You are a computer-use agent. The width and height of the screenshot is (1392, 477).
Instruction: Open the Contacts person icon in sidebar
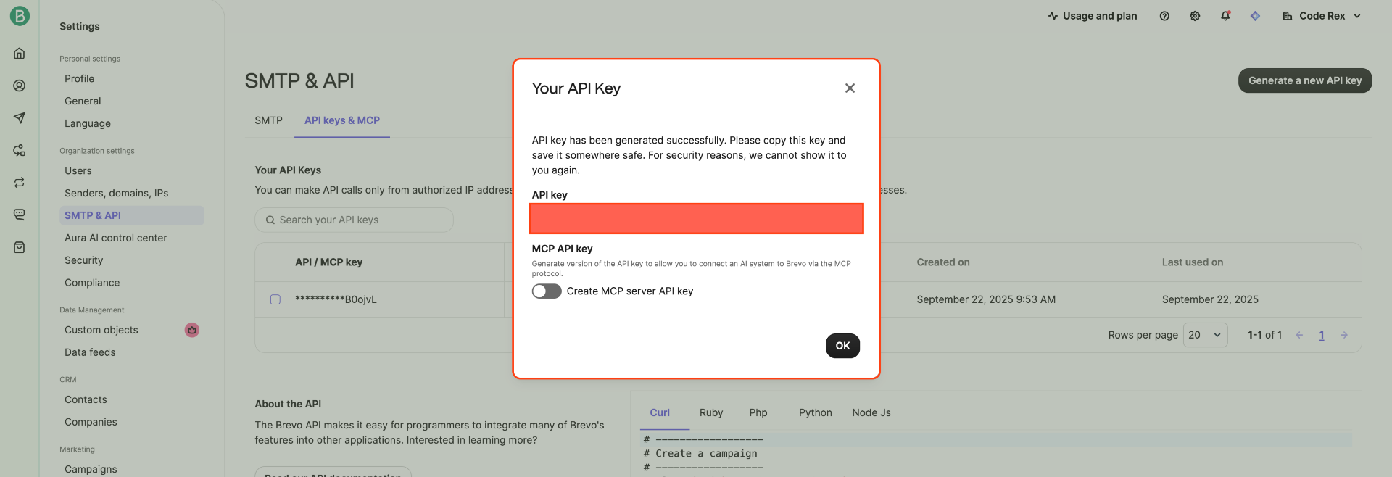20,86
